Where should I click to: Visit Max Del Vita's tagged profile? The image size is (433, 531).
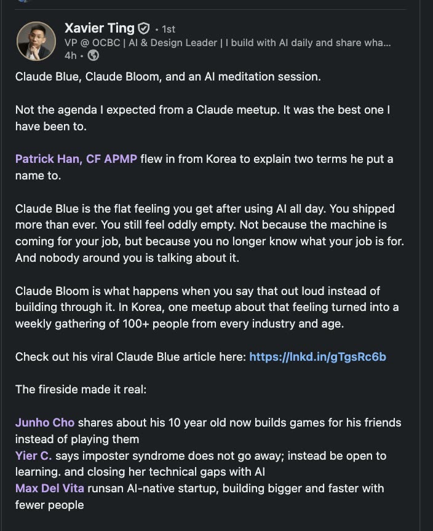pos(49,489)
